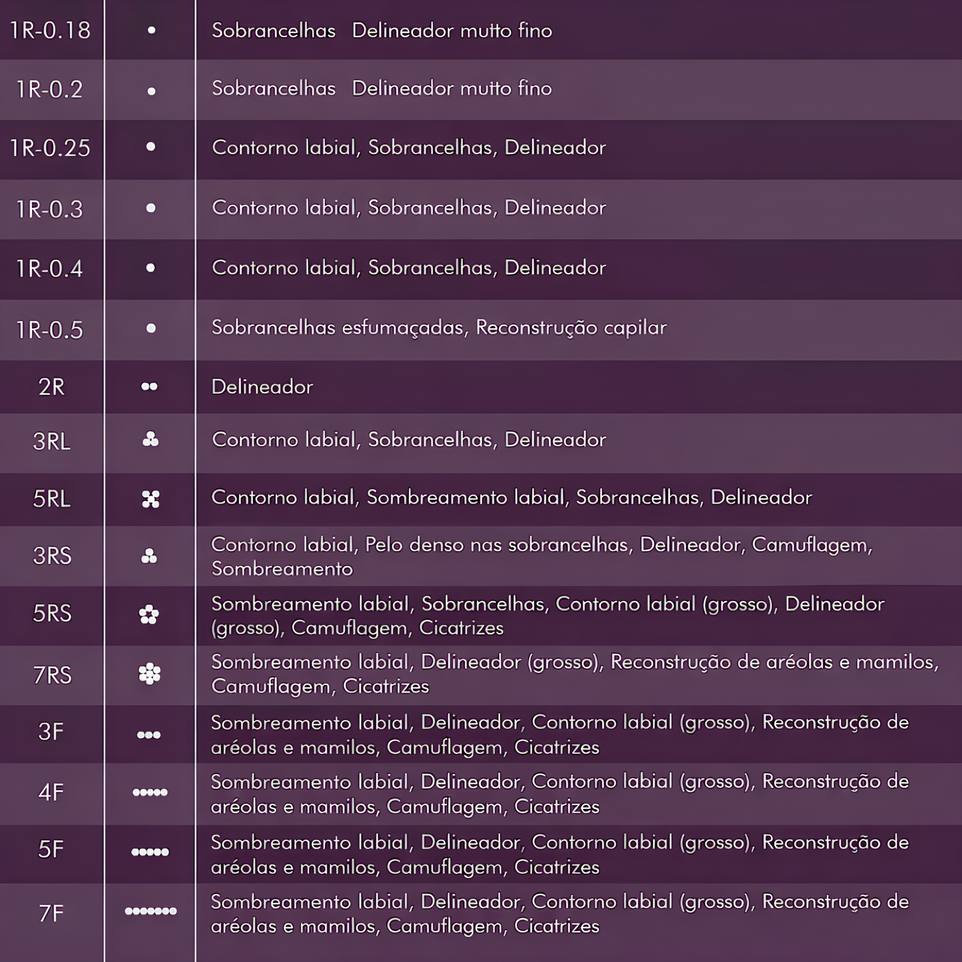Screen dimensions: 962x962
Task: Click the 2R two-dot needle icon
Action: (149, 387)
